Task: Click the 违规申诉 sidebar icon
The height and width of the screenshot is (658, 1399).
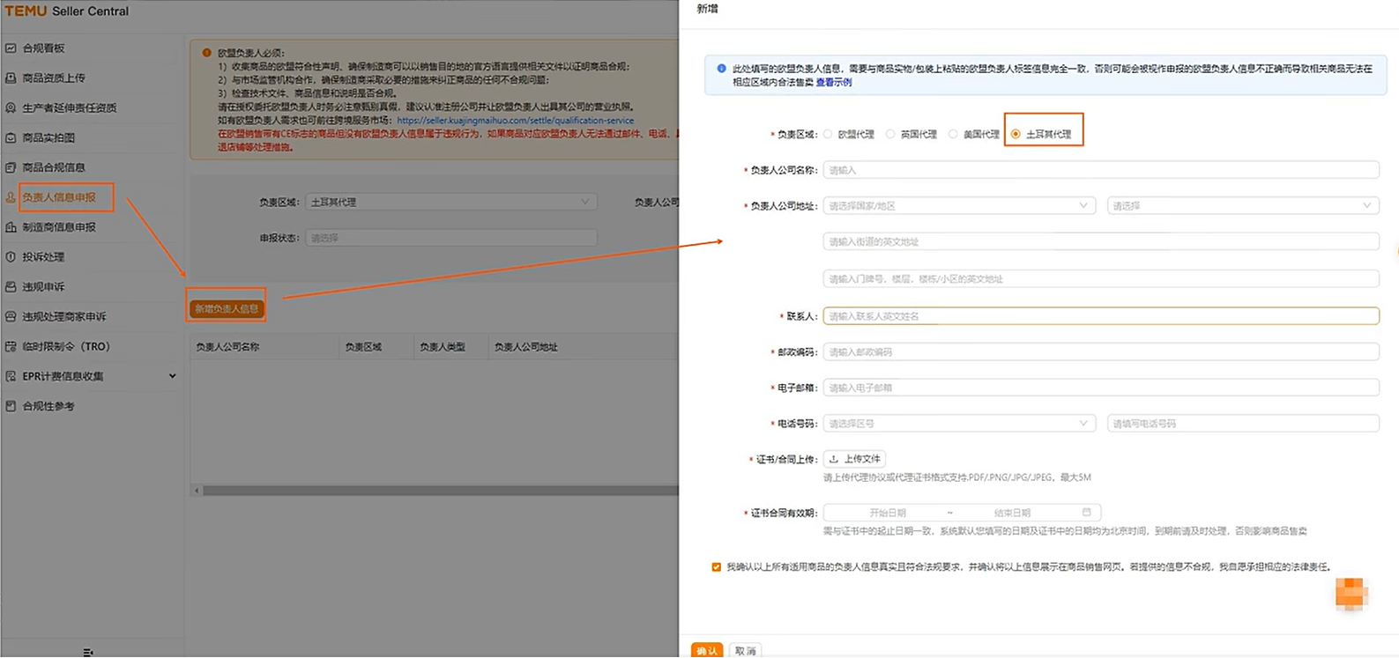Action: click(11, 287)
